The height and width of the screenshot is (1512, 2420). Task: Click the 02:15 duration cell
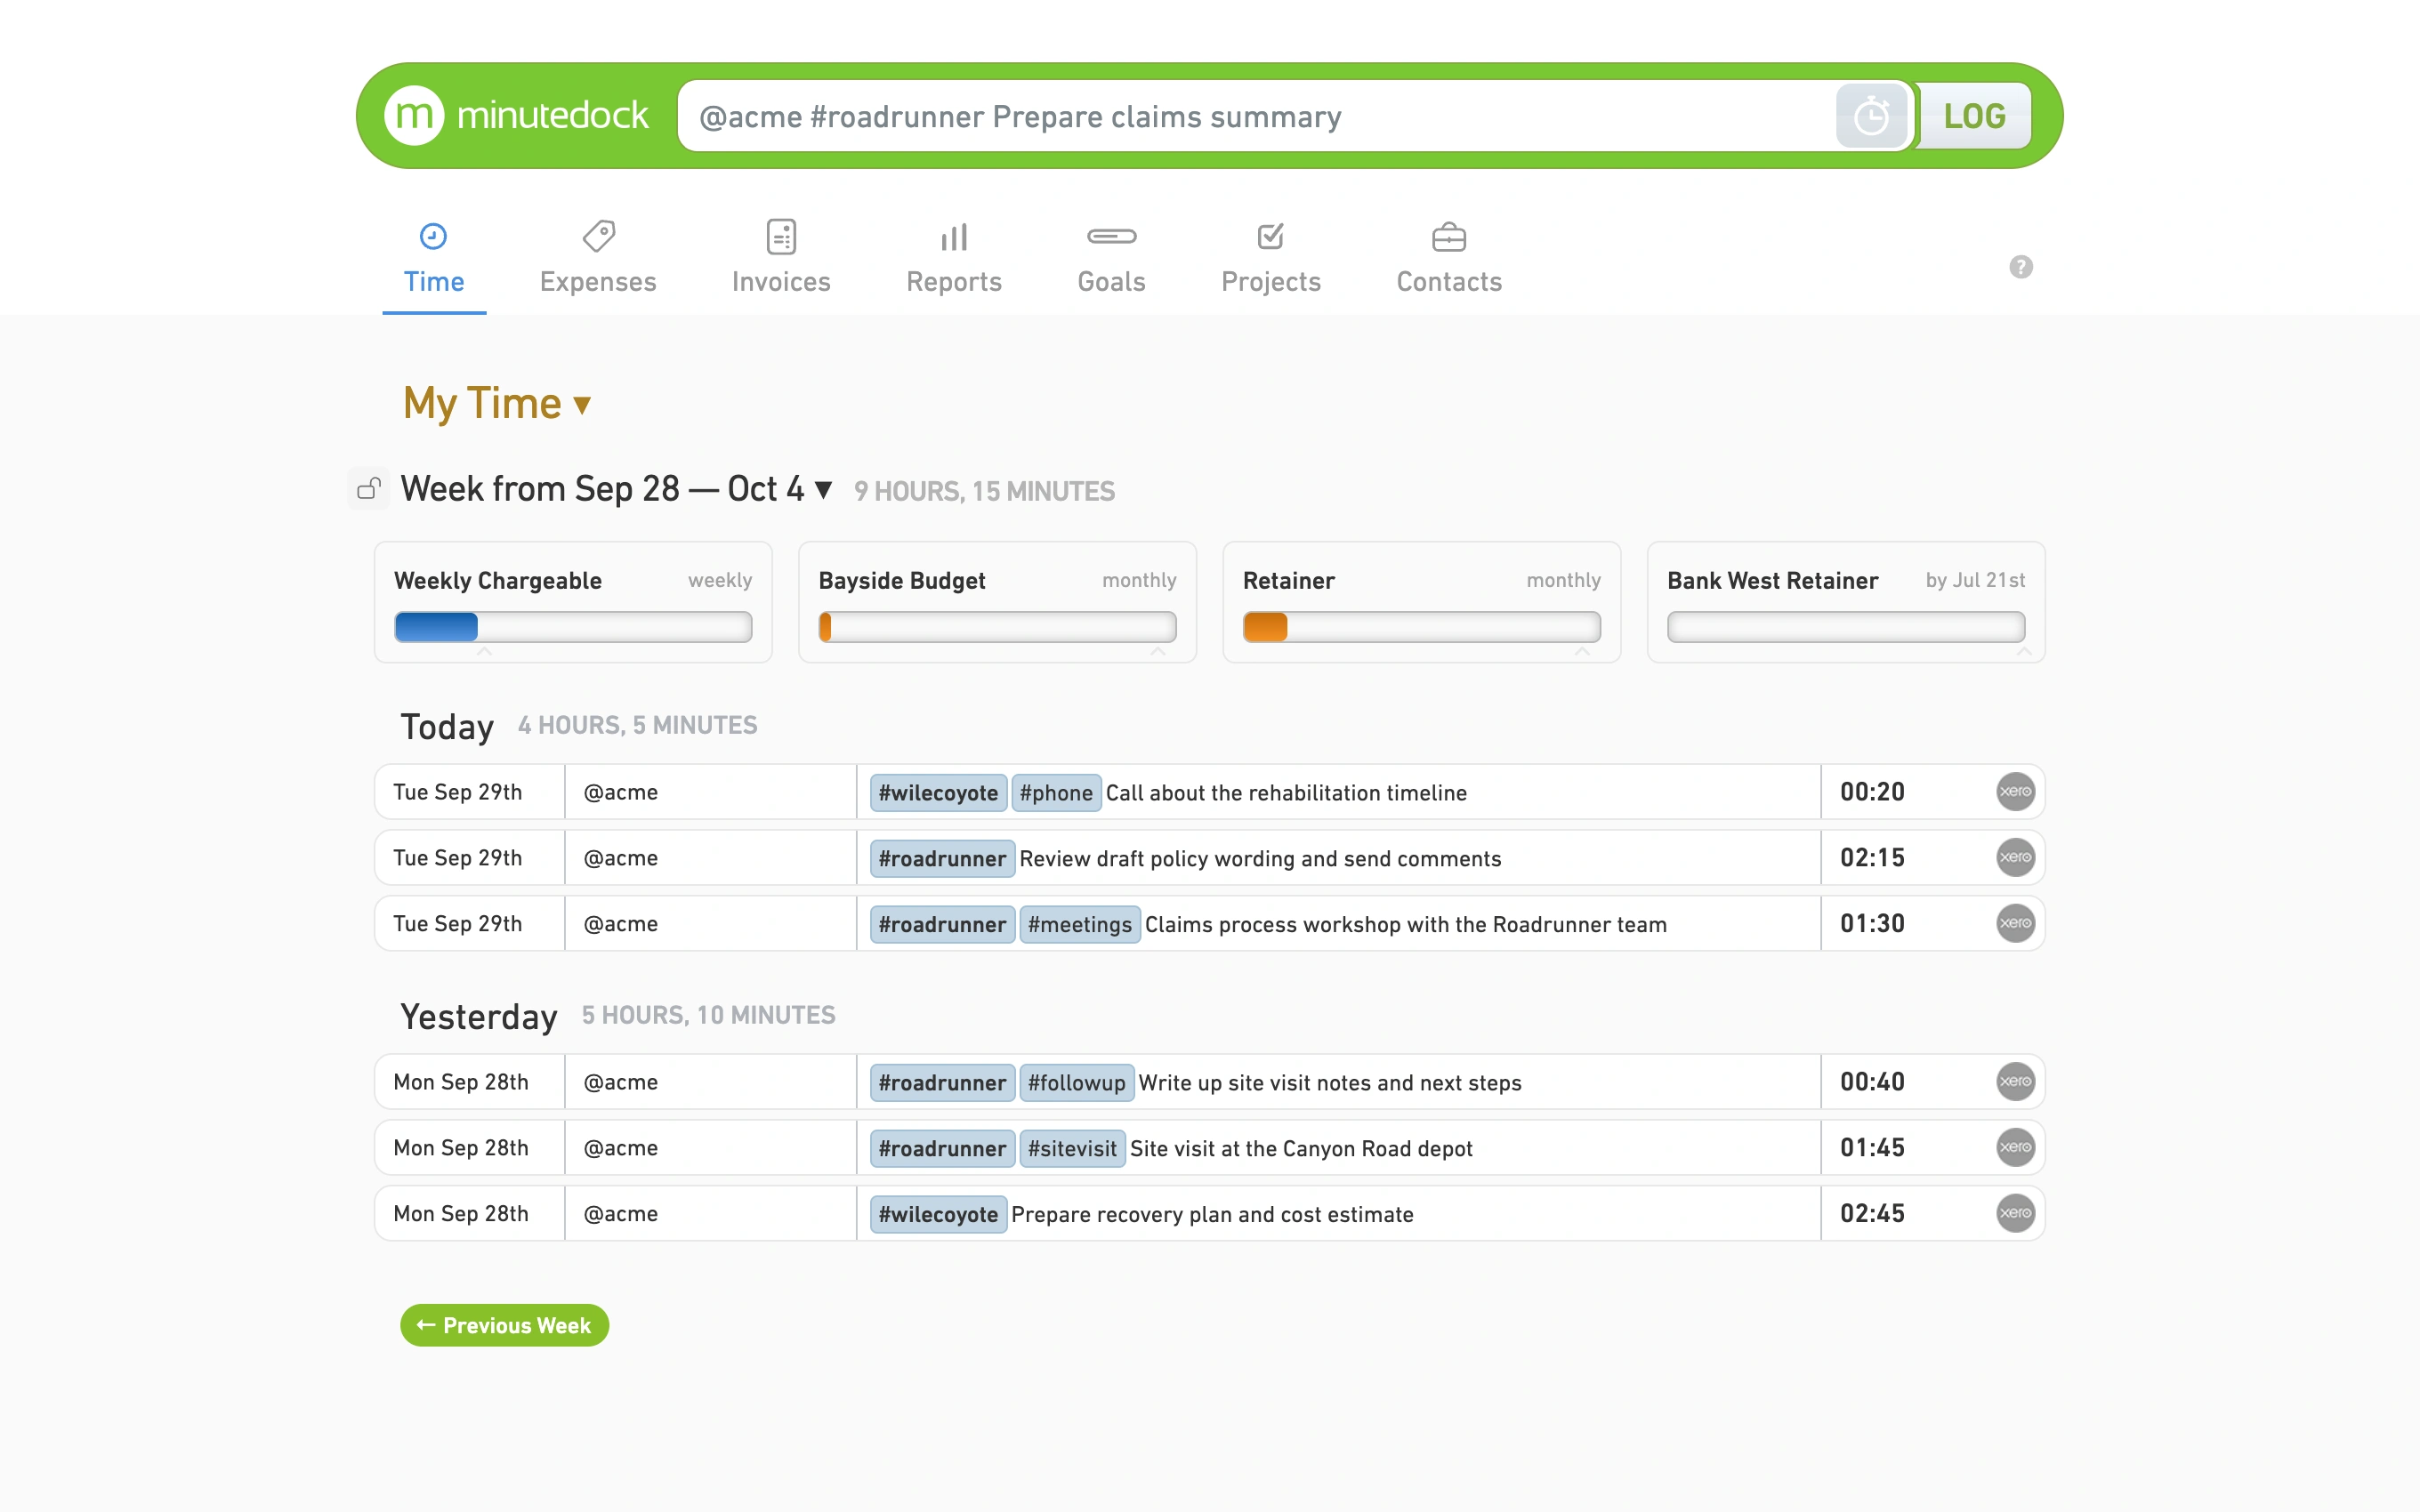click(x=1872, y=858)
